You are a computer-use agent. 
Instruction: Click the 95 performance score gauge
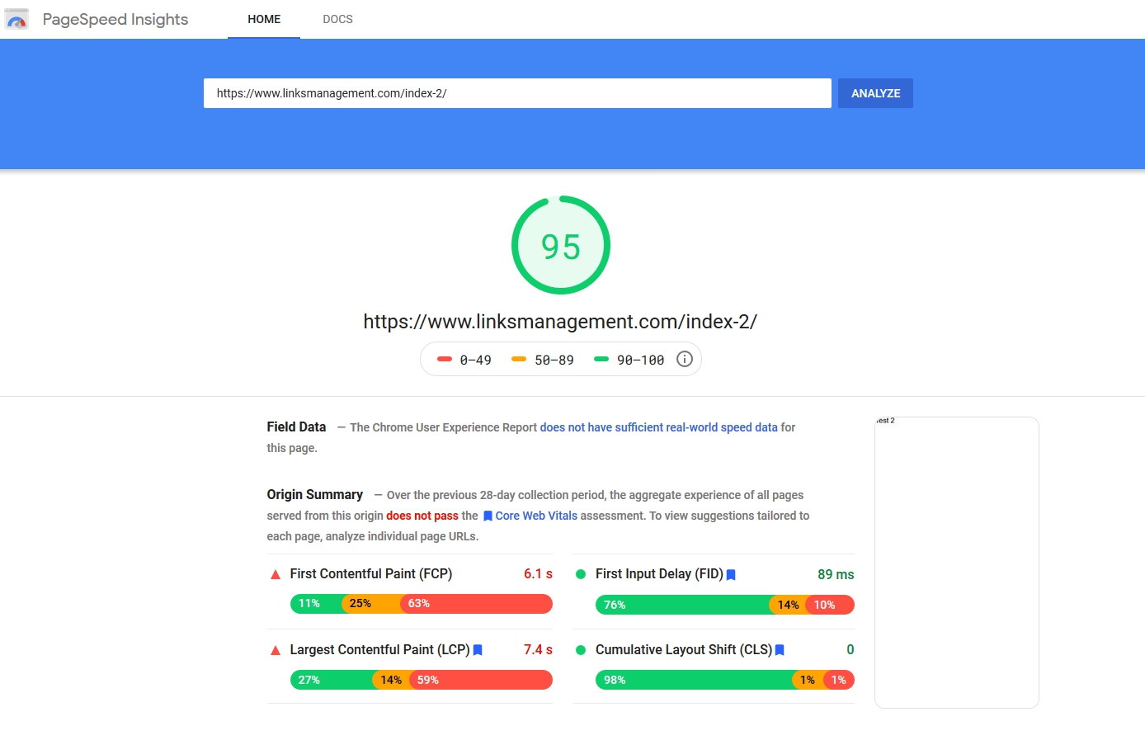(561, 245)
